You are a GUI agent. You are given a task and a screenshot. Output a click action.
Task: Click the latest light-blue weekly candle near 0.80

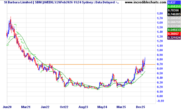[145, 59]
